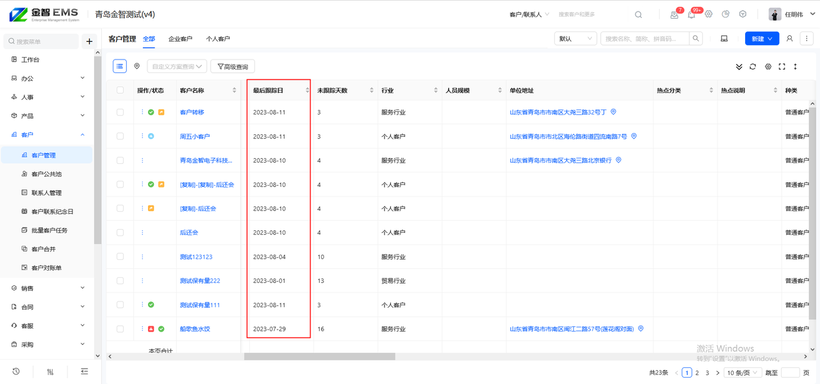
Task: Open 客户公共池 in the sidebar
Action: (x=46, y=174)
